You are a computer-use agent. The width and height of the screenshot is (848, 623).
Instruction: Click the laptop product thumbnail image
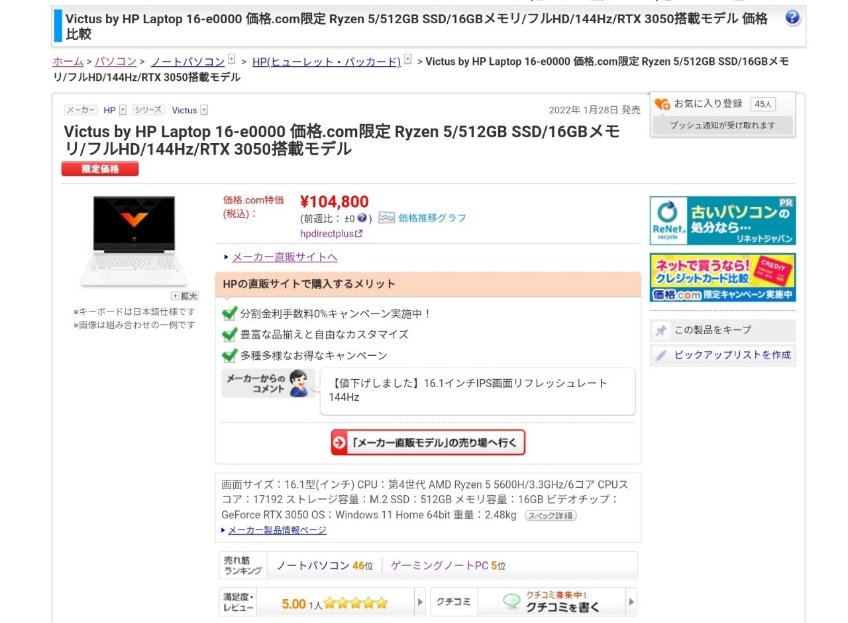[134, 241]
